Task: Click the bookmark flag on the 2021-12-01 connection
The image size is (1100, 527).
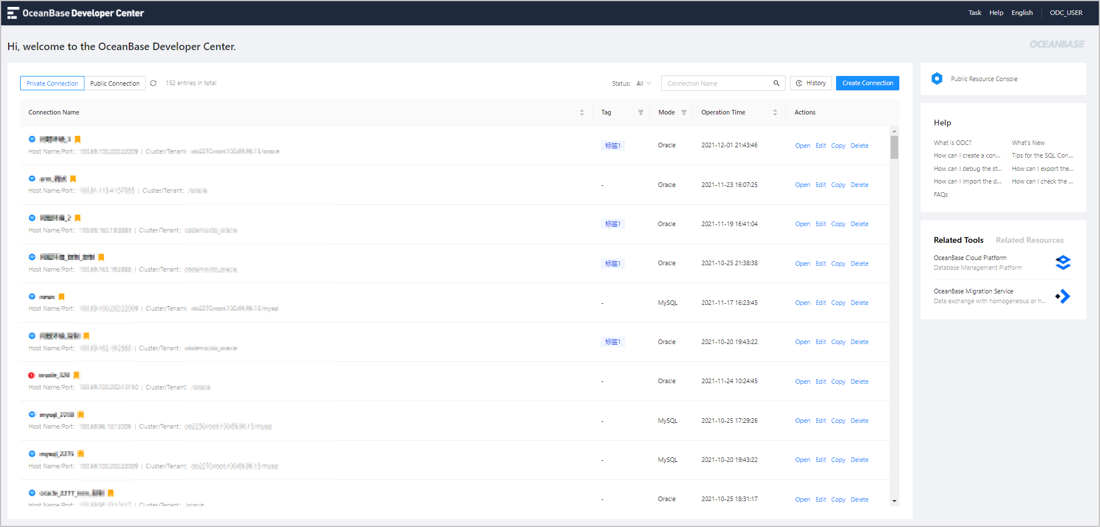Action: pos(78,139)
